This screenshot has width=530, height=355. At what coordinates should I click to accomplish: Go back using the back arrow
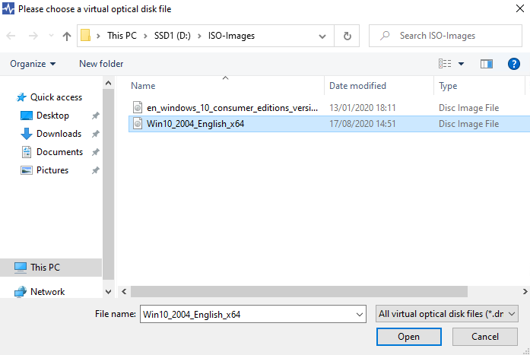(11, 36)
